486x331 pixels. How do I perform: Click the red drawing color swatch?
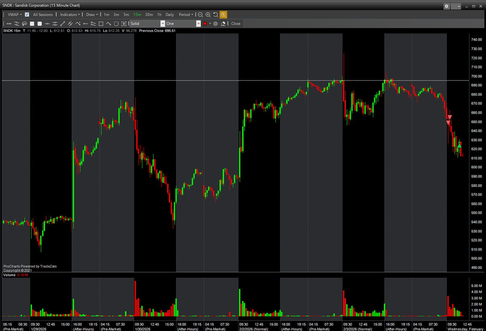[205, 23]
